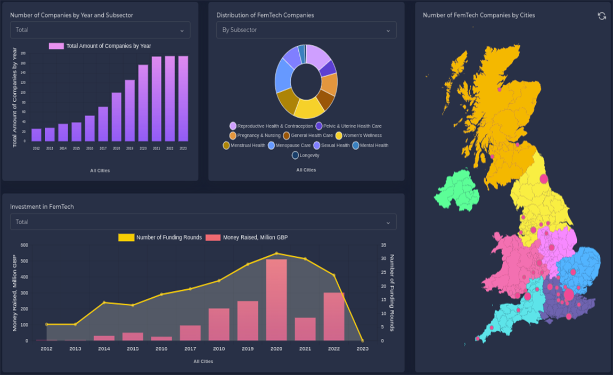Toggle Number of Funding Rounds legend swatch
Image resolution: width=613 pixels, height=375 pixels.
coord(126,238)
